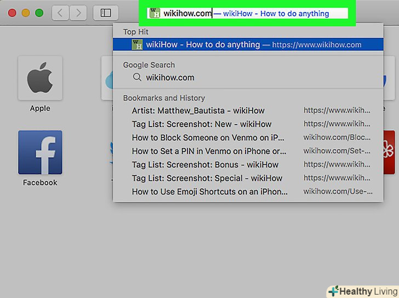Click the wikiHow favicon in address bar
399x298 pixels.
[x=155, y=13]
